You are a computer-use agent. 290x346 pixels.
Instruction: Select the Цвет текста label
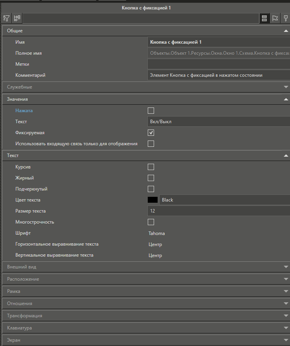[28, 200]
